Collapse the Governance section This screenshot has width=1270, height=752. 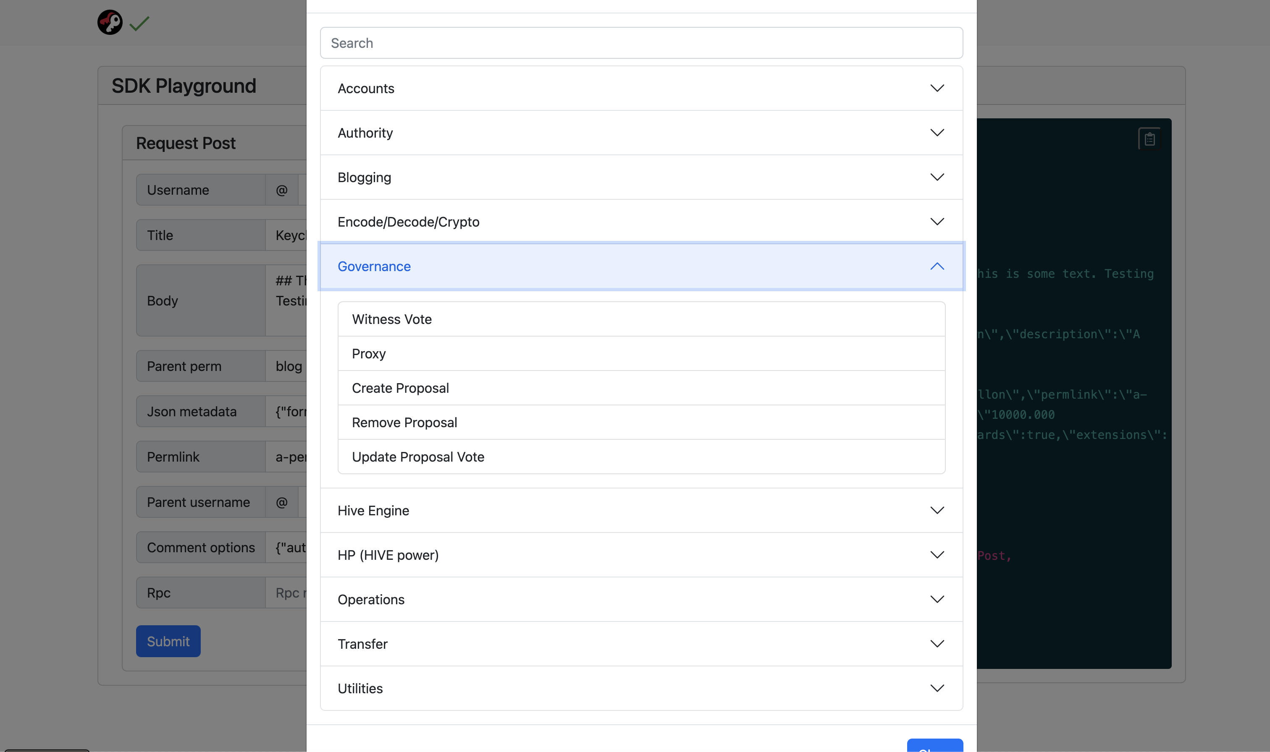(641, 266)
